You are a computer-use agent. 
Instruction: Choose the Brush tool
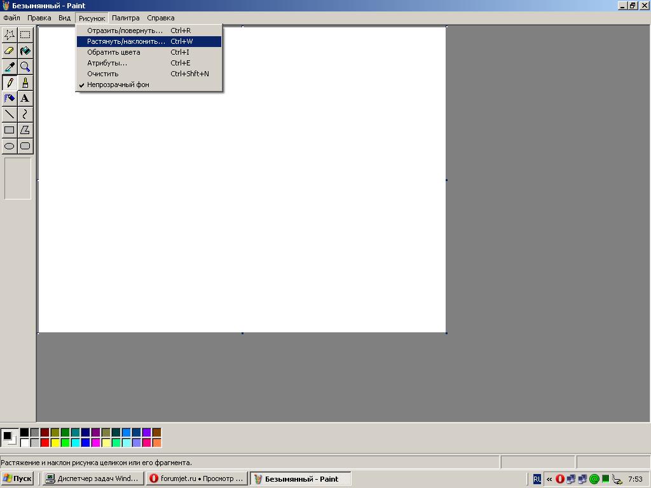pyautogui.click(x=25, y=83)
